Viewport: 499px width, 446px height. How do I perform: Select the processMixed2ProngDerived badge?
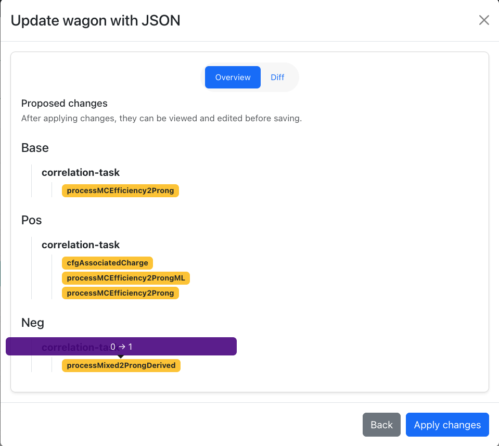tap(121, 365)
